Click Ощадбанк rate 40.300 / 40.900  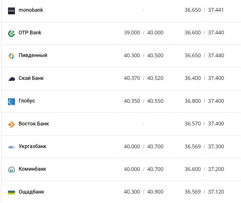(144, 192)
